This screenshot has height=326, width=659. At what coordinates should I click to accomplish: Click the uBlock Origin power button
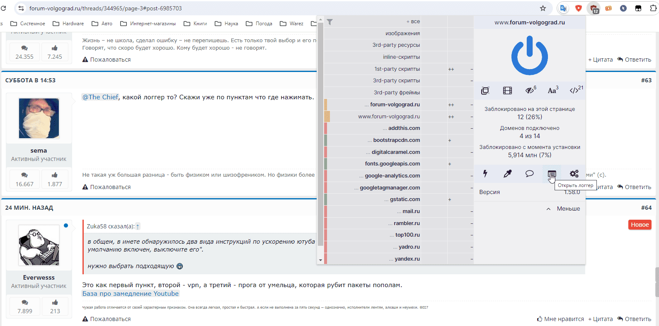pos(529,56)
